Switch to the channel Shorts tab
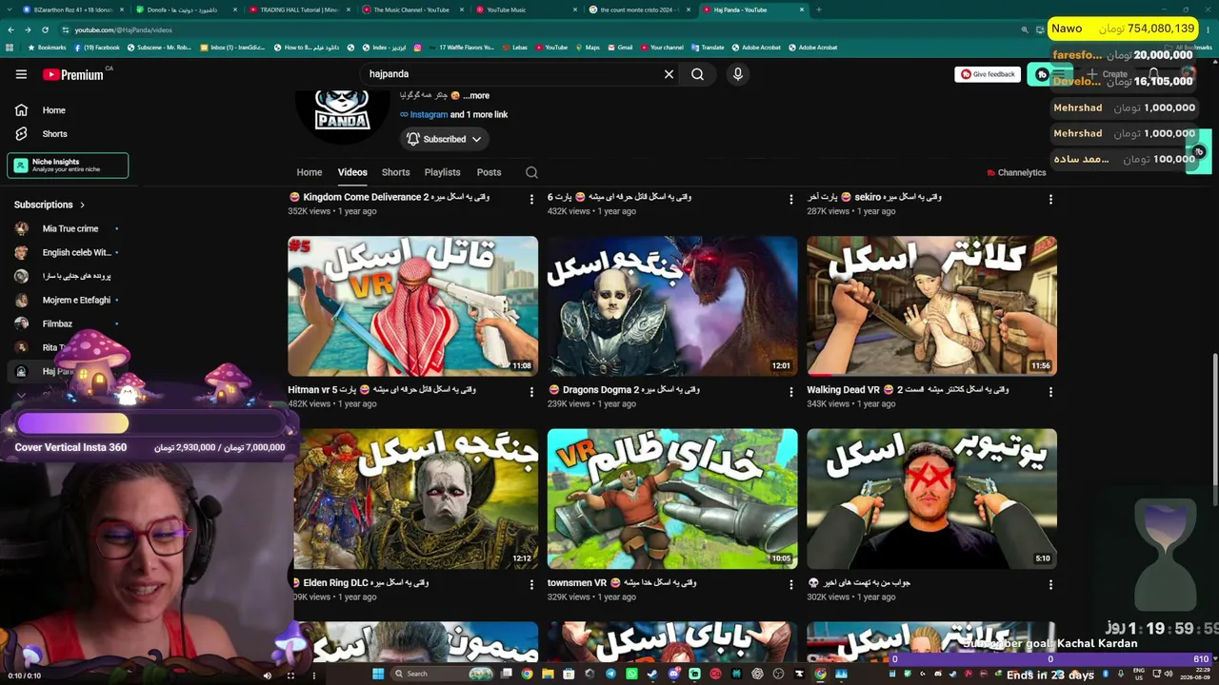1219x685 pixels. [395, 172]
